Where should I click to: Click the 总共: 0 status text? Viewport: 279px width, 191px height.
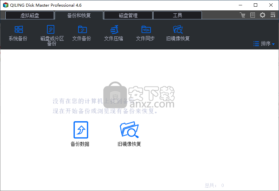pos(214,185)
